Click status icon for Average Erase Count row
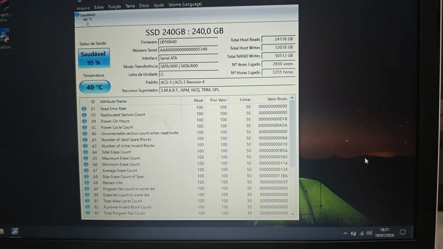This screenshot has width=443, height=249. coord(85,170)
